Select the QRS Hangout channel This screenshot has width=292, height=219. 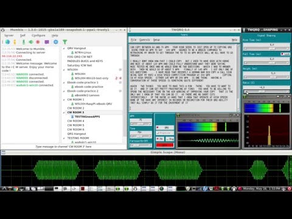pyautogui.click(x=77, y=134)
